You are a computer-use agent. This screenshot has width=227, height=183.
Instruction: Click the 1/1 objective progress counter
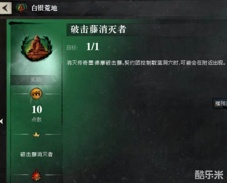pos(93,47)
